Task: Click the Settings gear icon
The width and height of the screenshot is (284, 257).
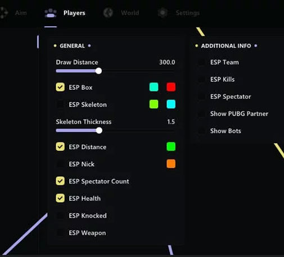Action: (163, 13)
